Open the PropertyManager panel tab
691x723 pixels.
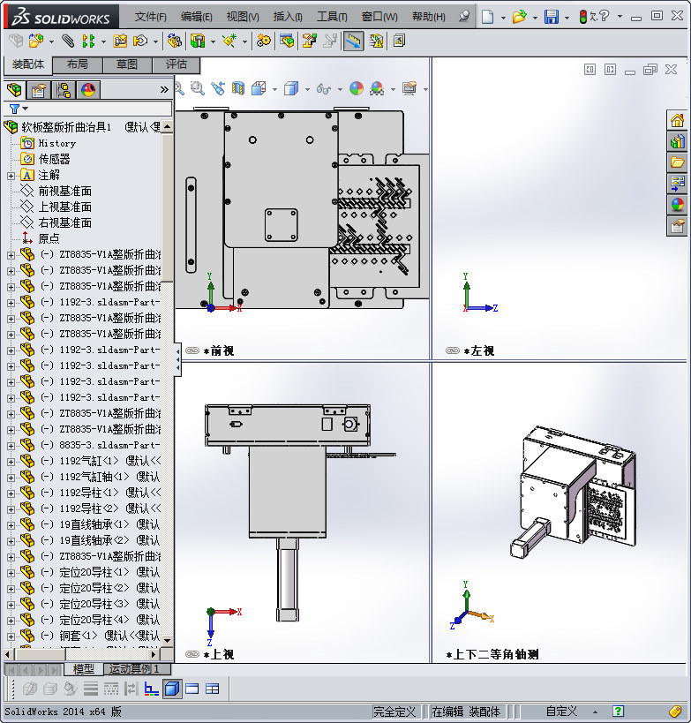(x=39, y=89)
